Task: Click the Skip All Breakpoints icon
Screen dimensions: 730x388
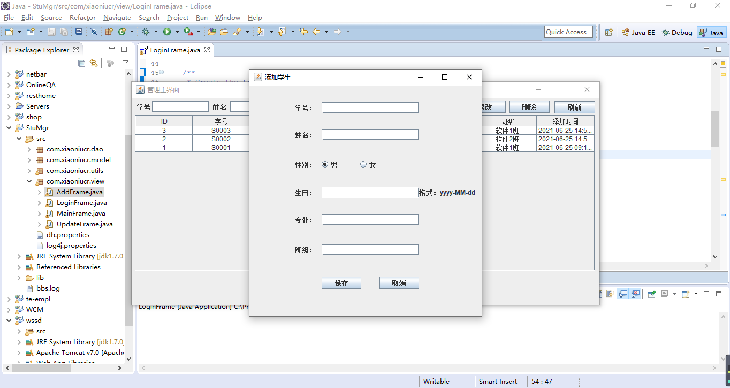Action: click(94, 32)
